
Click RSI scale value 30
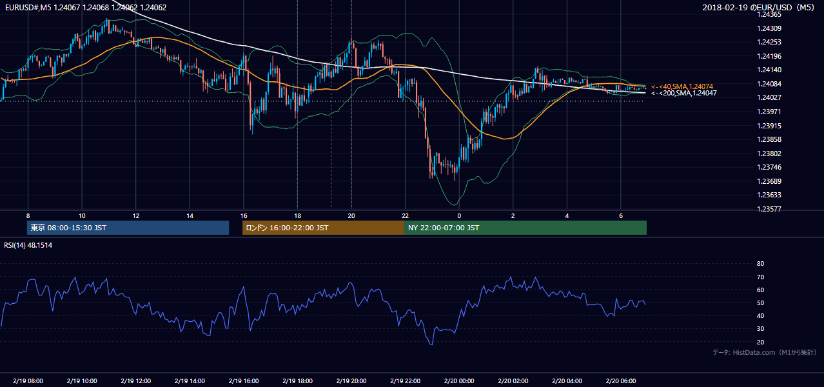(x=760, y=329)
